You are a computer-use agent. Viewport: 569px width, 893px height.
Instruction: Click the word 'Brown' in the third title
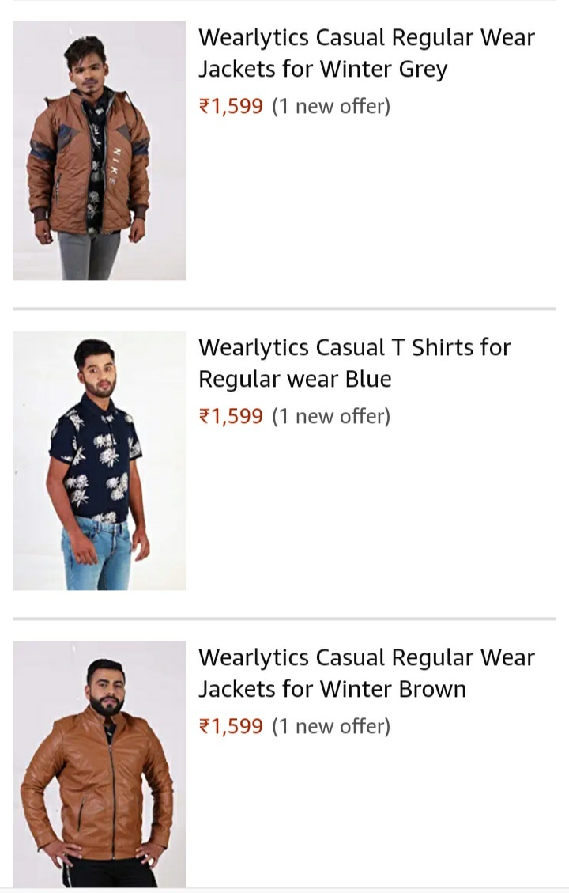[x=432, y=690]
